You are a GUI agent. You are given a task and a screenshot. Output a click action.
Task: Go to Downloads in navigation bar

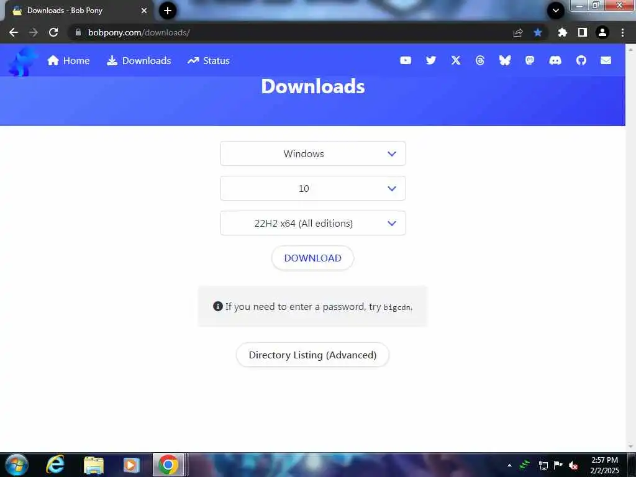pyautogui.click(x=139, y=60)
